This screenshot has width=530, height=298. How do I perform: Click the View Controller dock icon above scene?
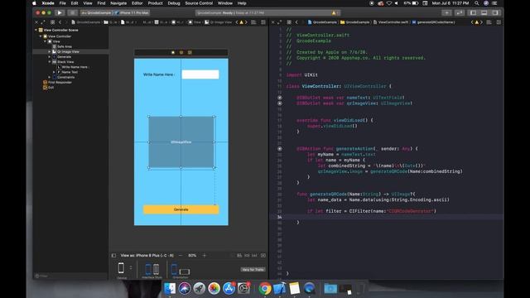[x=173, y=52]
